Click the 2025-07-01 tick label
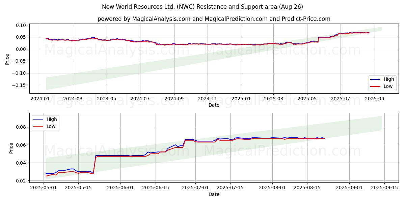The image size is (405, 202). [x=195, y=188]
